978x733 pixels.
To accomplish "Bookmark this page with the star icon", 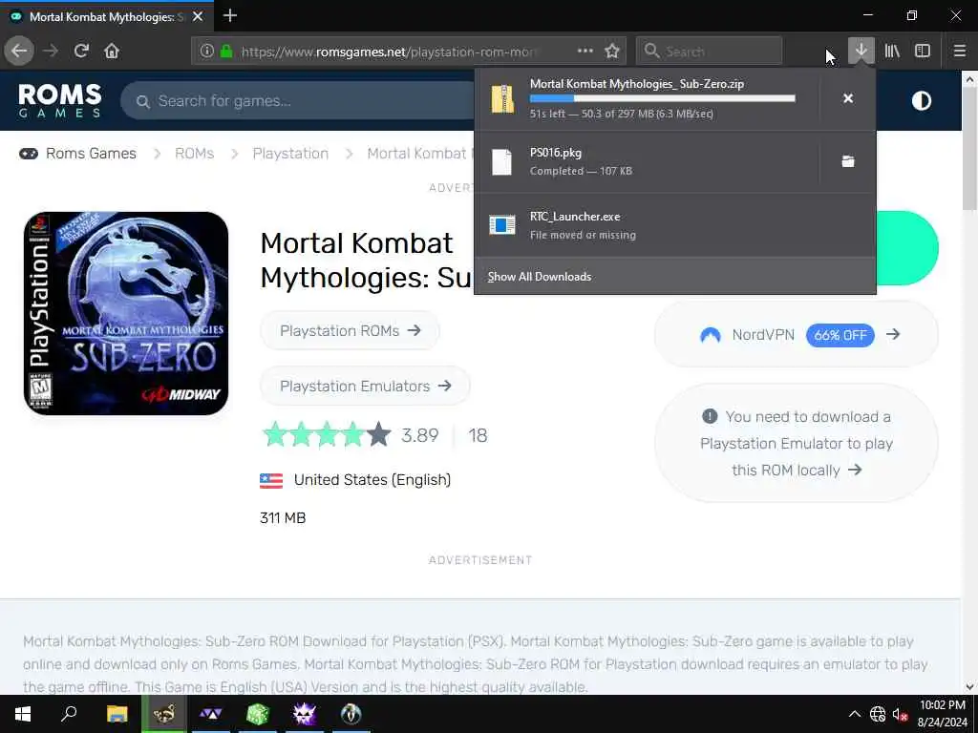I will tap(612, 52).
